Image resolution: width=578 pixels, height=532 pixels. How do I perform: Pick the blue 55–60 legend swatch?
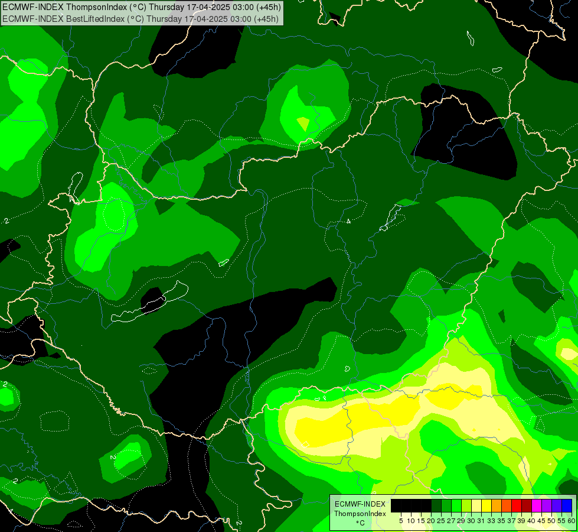coord(567,506)
